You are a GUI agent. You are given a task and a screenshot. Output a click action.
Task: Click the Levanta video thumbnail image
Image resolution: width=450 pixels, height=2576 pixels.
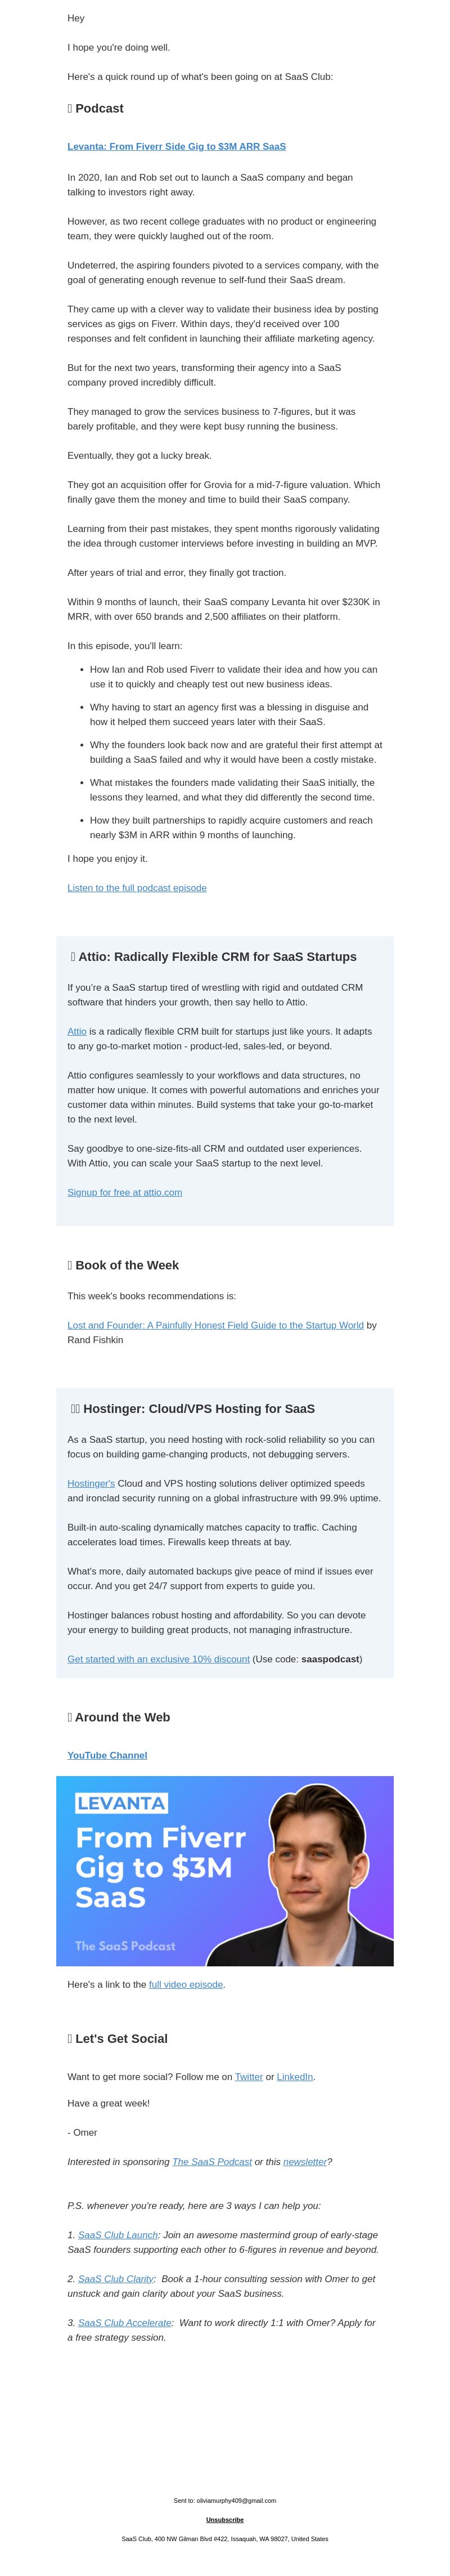pos(225,1871)
